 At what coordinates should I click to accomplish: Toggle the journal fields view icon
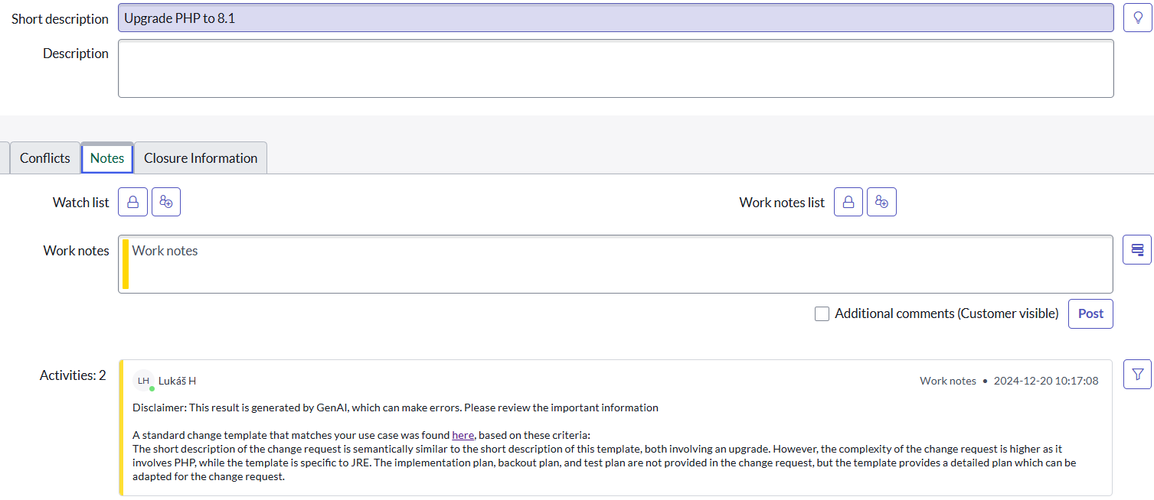[x=1137, y=250]
